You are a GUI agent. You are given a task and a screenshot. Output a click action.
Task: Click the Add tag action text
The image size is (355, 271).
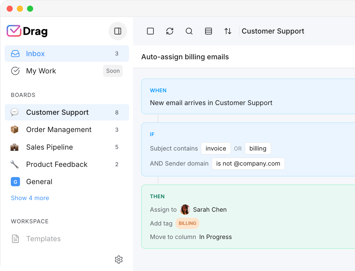161,223
